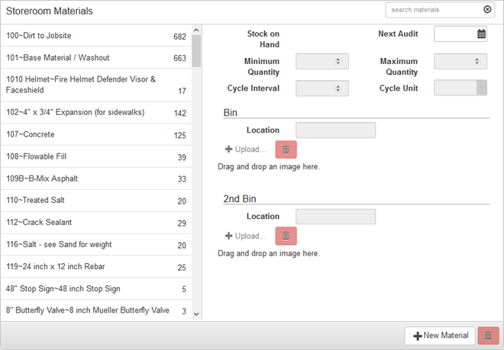Viewport: 504px width, 350px height.
Task: Select 107~Concrete in the list
Action: tap(95, 135)
